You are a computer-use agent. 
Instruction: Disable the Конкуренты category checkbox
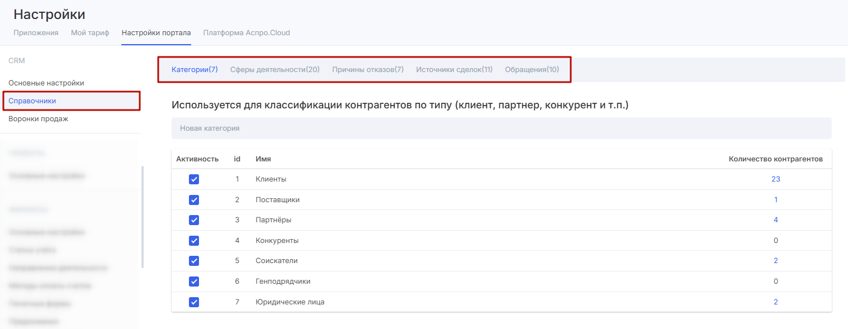click(x=194, y=241)
